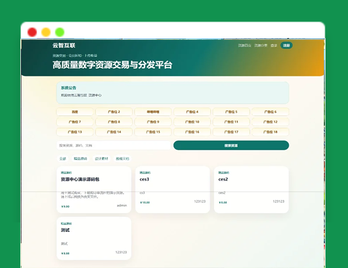Select the 广告位 12 ad slot
348x268 pixels.
pyautogui.click(x=270, y=122)
